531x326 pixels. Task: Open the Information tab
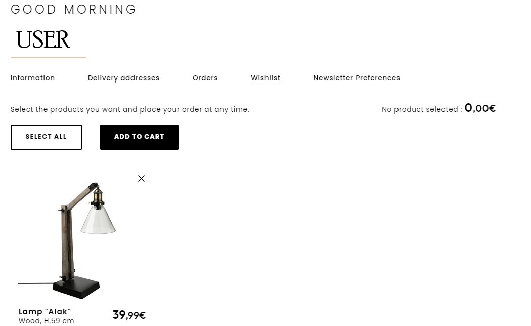32,78
